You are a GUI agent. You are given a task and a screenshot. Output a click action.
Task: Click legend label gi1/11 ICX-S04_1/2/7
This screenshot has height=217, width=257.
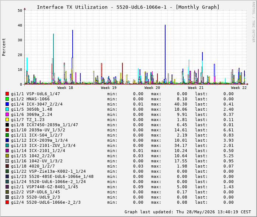click(x=37, y=135)
